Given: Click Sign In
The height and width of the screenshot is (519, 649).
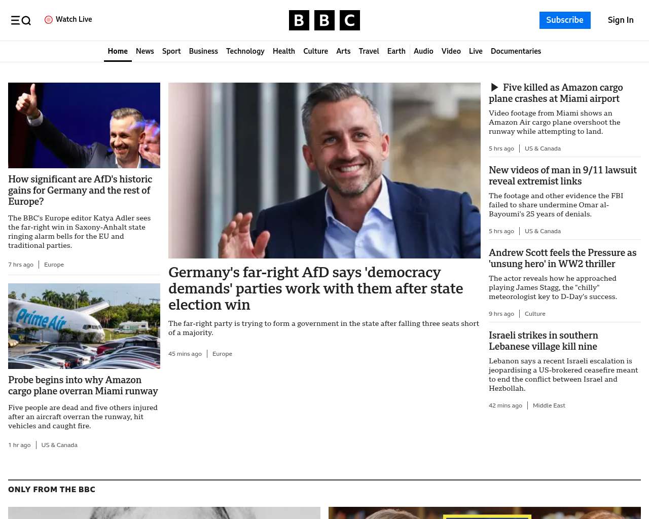Looking at the screenshot, I should 621,20.
